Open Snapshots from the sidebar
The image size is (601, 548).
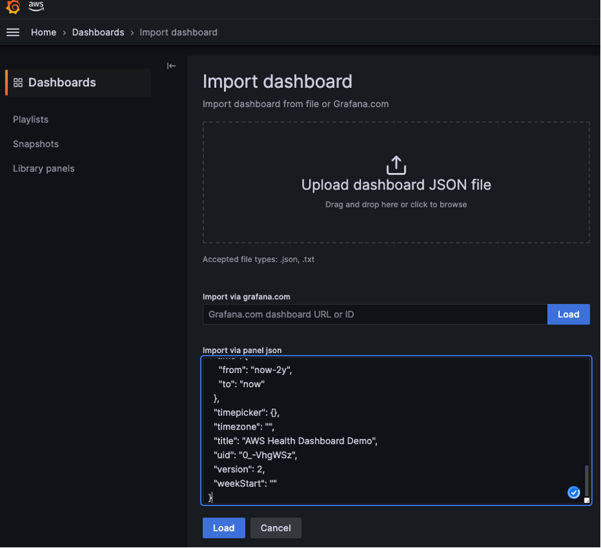(35, 144)
